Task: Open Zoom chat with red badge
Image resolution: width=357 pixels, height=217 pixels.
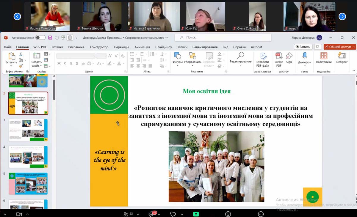Action: (151, 214)
